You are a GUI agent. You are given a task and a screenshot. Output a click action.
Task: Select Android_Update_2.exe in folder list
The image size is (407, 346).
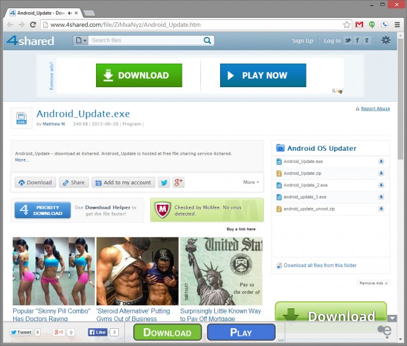tap(305, 185)
